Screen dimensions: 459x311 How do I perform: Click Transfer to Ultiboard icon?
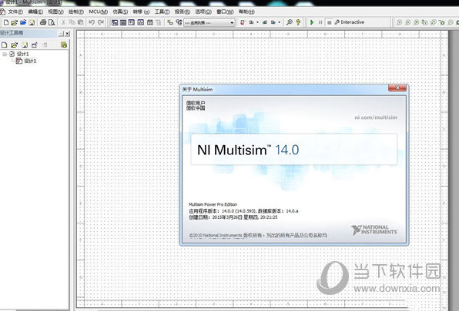pos(252,22)
